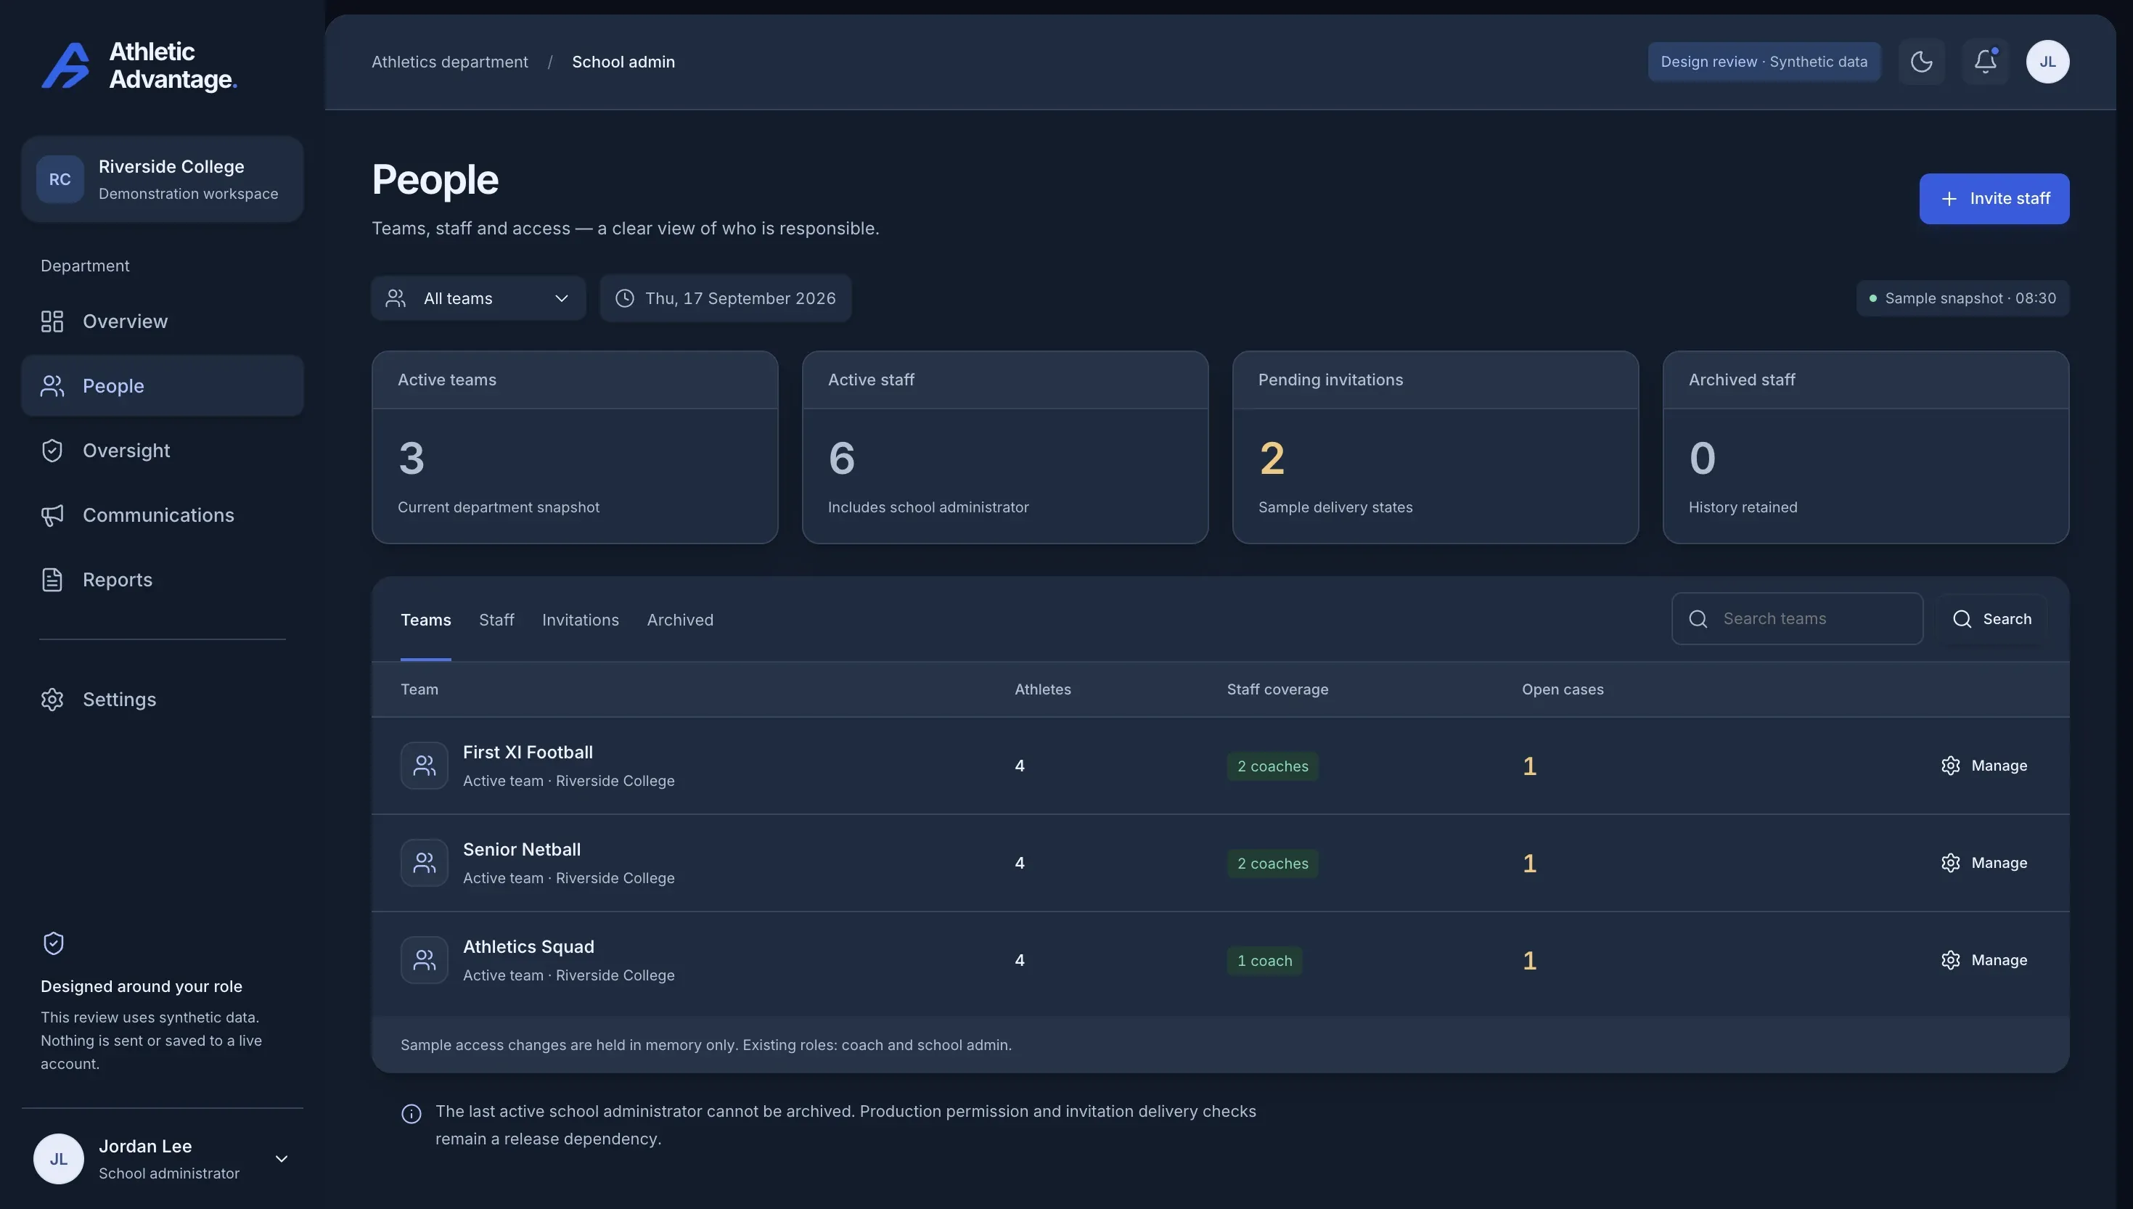The width and height of the screenshot is (2133, 1209).
Task: Click the Oversight shield icon
Action: click(x=52, y=451)
